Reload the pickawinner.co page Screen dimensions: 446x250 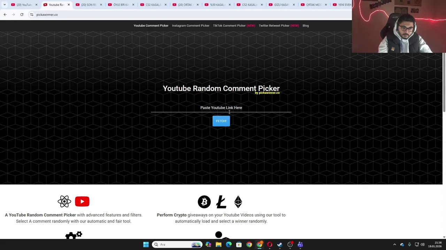tap(22, 15)
